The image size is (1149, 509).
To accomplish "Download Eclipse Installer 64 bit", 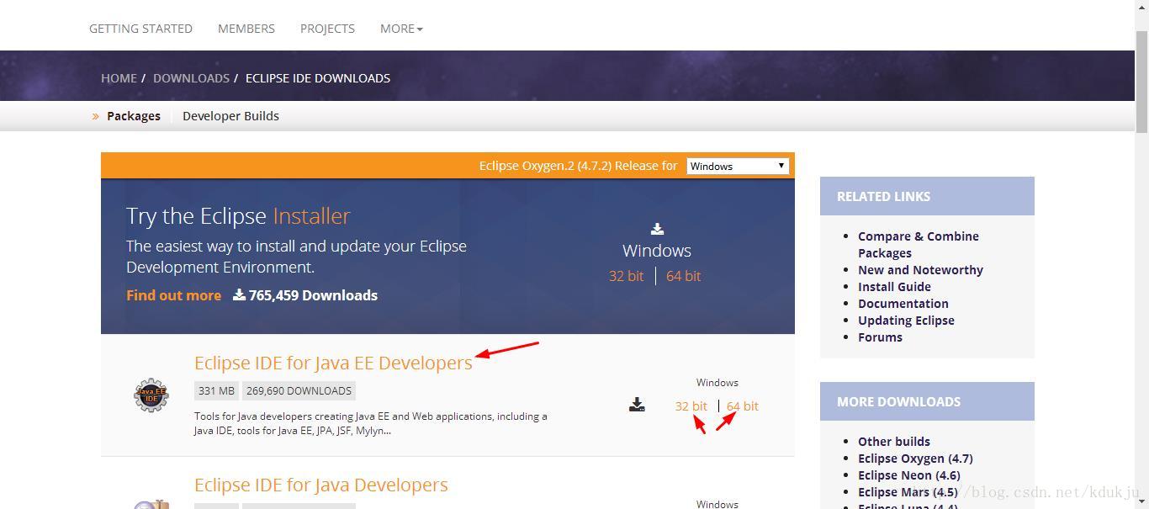I will coord(683,276).
